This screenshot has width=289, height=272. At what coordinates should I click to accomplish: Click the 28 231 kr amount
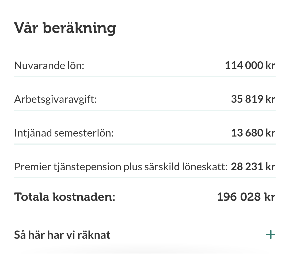point(253,167)
